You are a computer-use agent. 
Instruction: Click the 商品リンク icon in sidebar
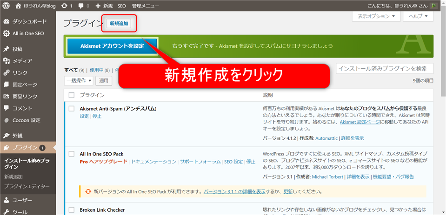(x=6, y=96)
